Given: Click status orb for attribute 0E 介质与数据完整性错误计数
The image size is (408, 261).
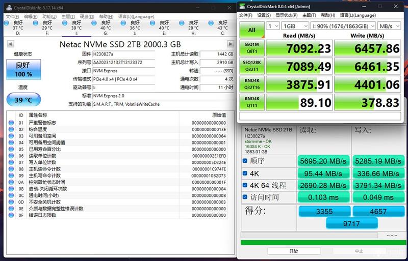Looking at the screenshot, I should tap(11, 209).
